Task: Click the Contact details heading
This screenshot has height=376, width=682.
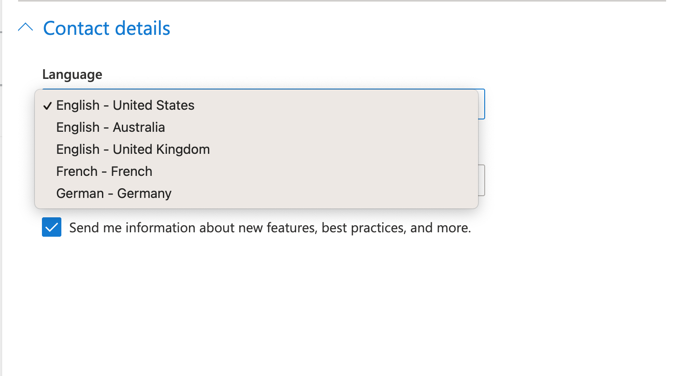Action: point(106,28)
